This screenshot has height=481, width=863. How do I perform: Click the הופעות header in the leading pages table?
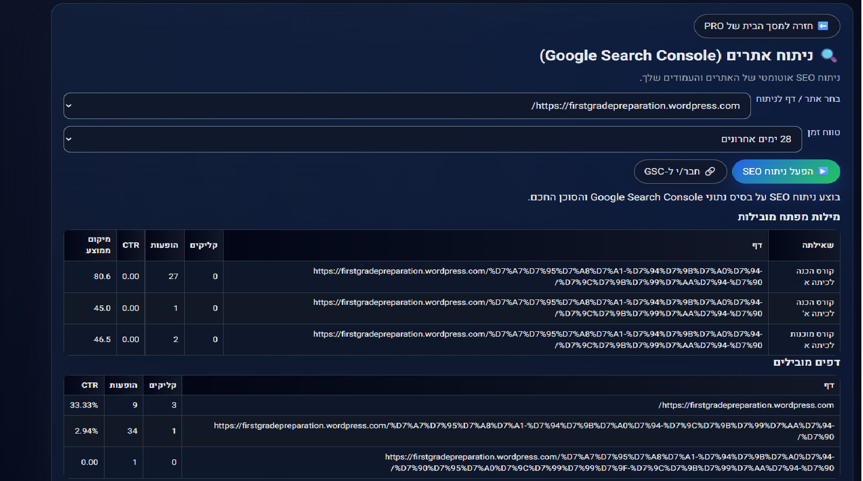(x=123, y=385)
